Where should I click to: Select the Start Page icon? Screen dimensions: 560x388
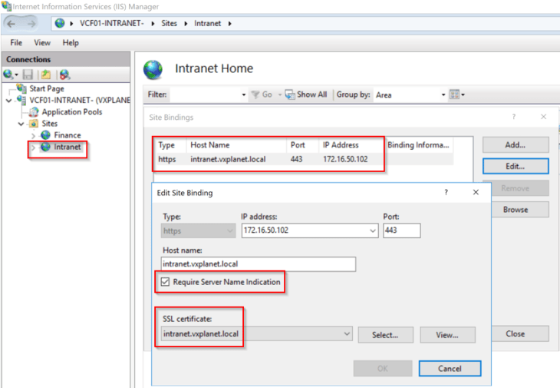pos(21,88)
